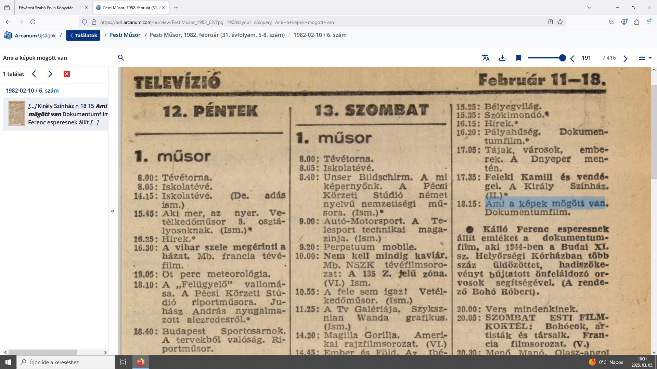Image resolution: width=657 pixels, height=369 pixels.
Task: Open Firefox list all tabs dropdown
Action: [589, 8]
